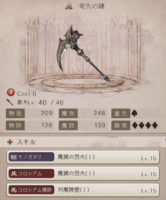Click the 進化 evolution label
The image size is (166, 200).
point(121,113)
